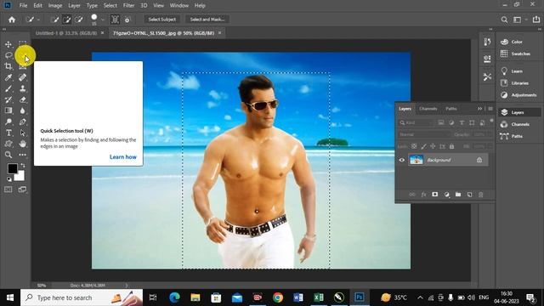Open the Libraries panel button
The image size is (544, 306).
[x=515, y=83]
